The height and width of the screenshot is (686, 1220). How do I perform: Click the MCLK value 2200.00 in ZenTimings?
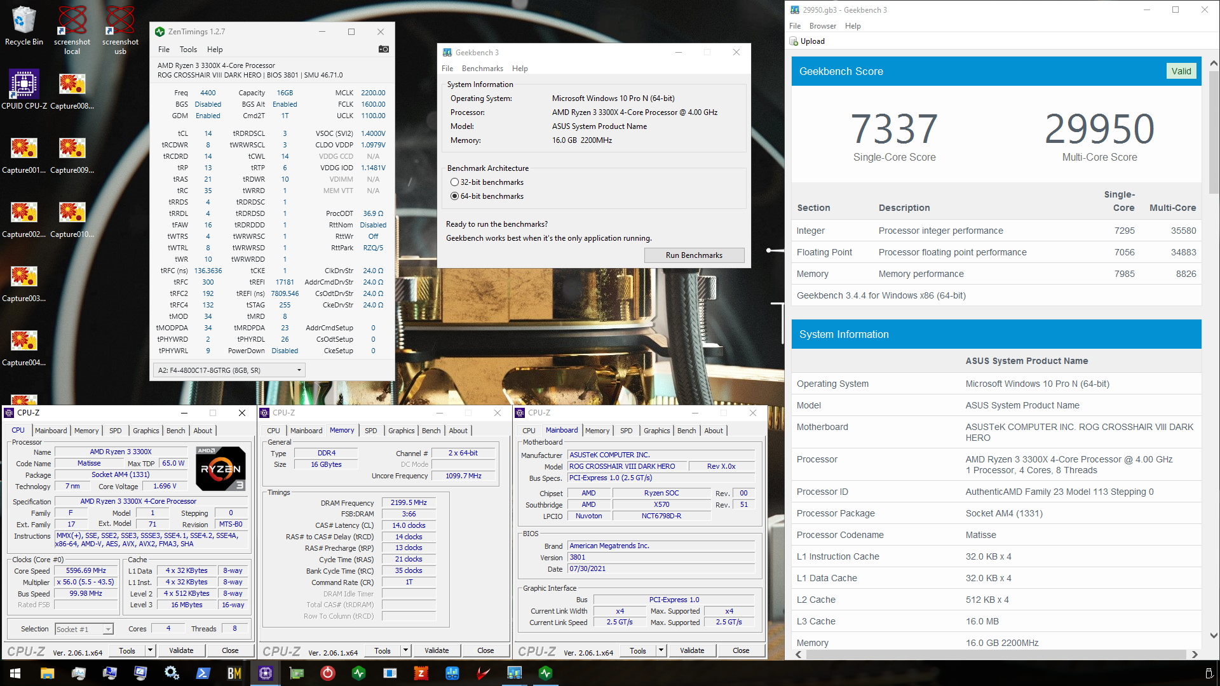click(373, 93)
